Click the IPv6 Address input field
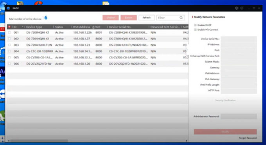Screen dimensions: 266x145 (x=239, y=73)
